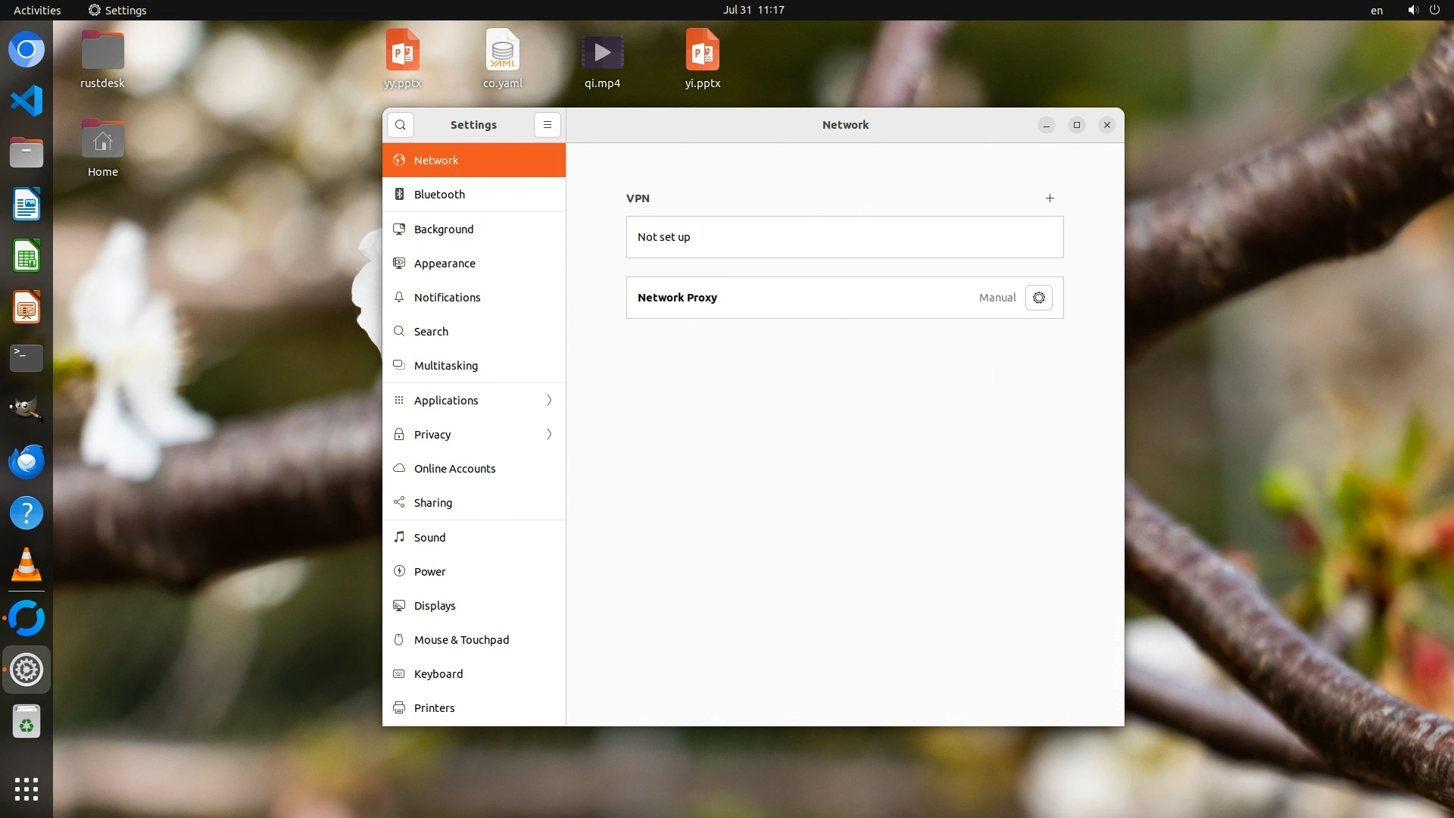Launch VLC from the dock

click(27, 565)
